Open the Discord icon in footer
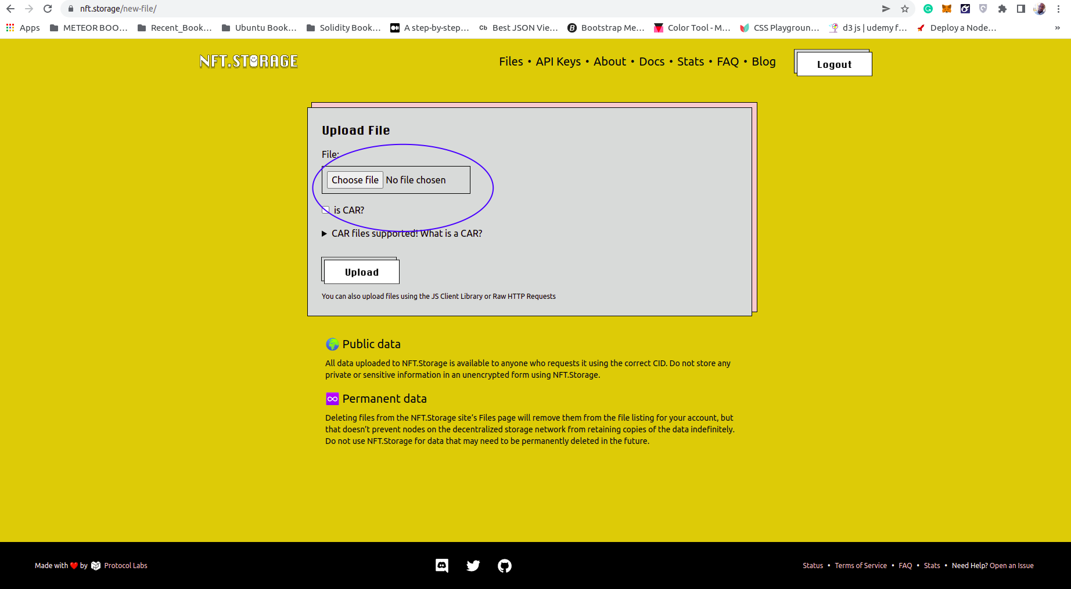The image size is (1071, 589). tap(442, 566)
